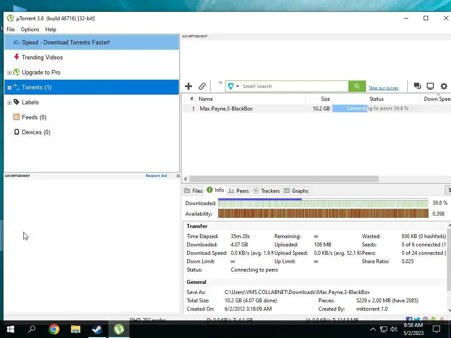Screen dimensions: 451x338
Task: Expand the Torrents tree node
Action: click(x=9, y=88)
